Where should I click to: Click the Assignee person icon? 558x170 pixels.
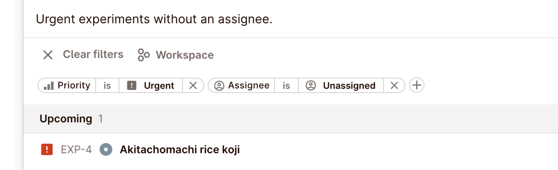[x=219, y=86]
